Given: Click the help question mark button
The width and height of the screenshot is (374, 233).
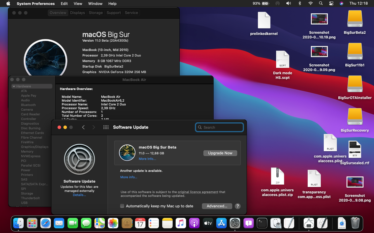Looking at the screenshot, I should [x=238, y=206].
